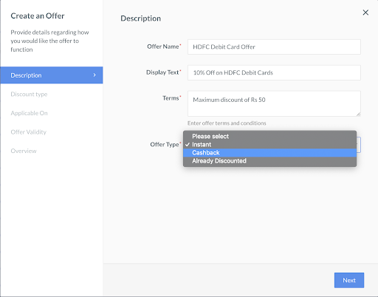
Task: Click into the Display Text field
Action: click(274, 72)
